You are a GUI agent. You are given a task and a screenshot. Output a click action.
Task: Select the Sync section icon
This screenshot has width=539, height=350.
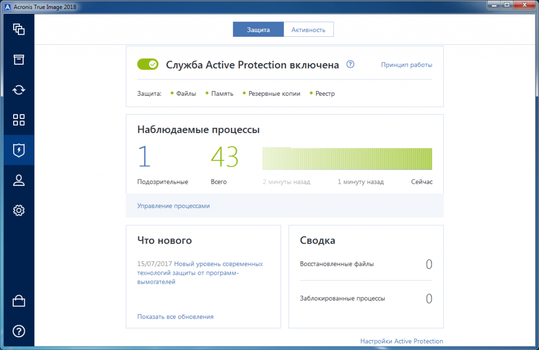click(18, 90)
